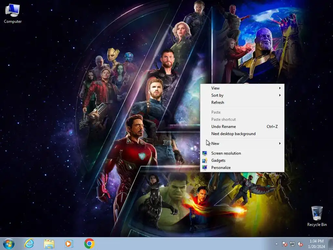This screenshot has height=250, width=333.
Task: Show hidden tray icons arrow
Action: coord(276,244)
